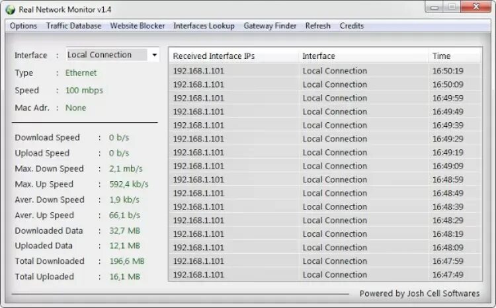Select the row with time 16:50:09
The height and width of the screenshot is (308, 496).
(x=325, y=85)
